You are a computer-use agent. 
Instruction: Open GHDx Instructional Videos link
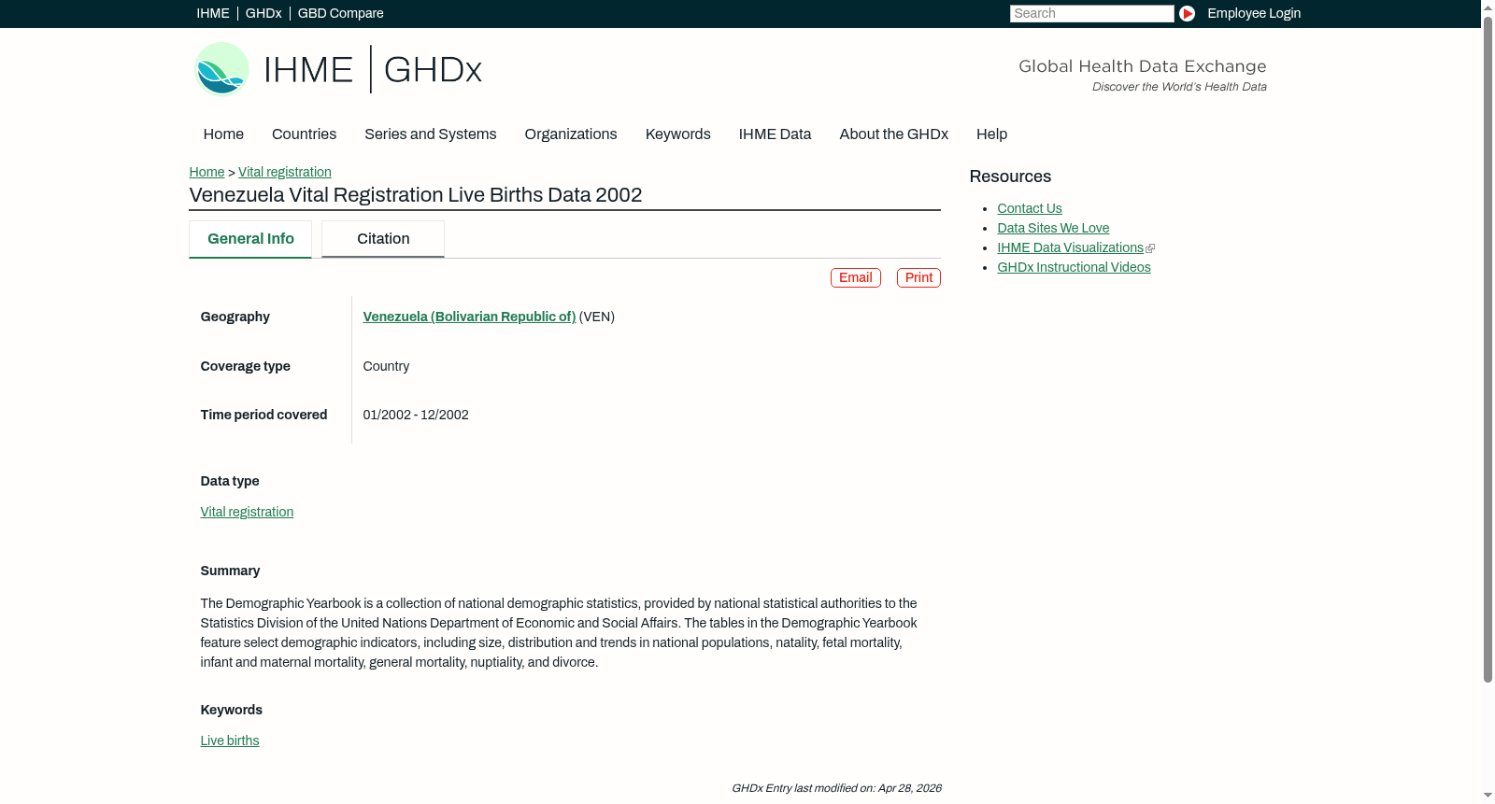point(1074,268)
